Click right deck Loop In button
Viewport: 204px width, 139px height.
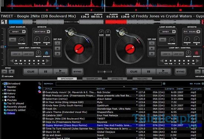tap(167, 54)
